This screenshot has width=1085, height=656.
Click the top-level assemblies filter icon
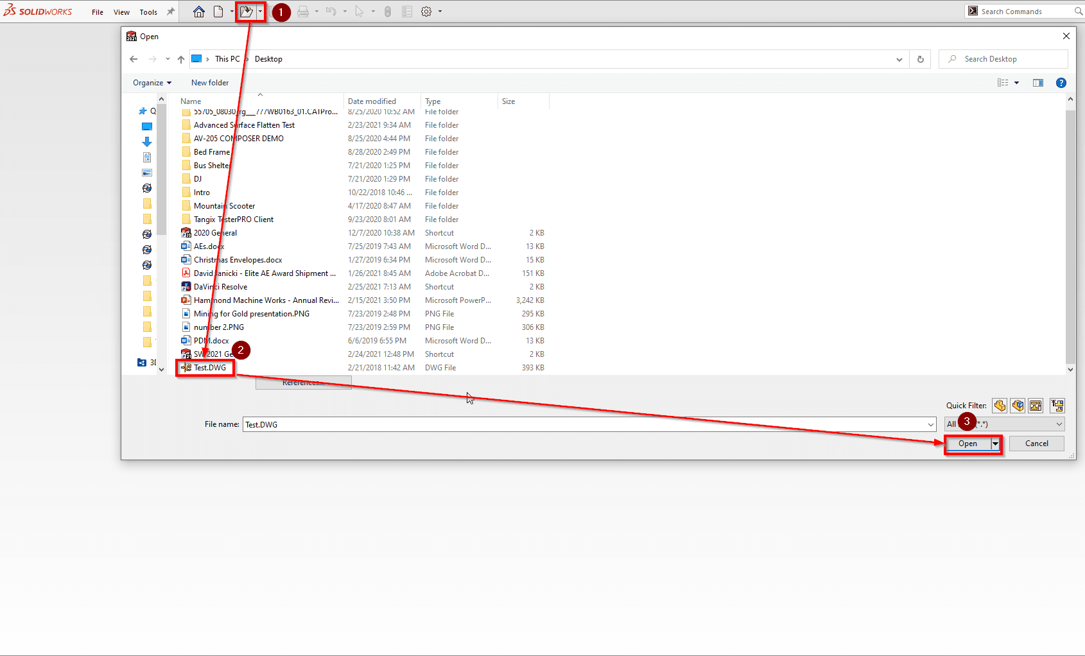[1057, 406]
